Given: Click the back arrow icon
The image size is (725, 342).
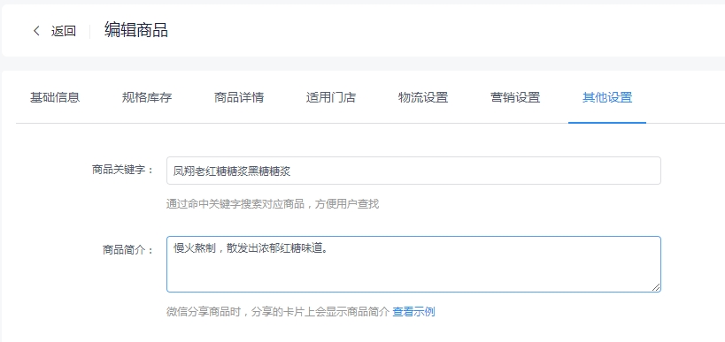Looking at the screenshot, I should coord(36,31).
